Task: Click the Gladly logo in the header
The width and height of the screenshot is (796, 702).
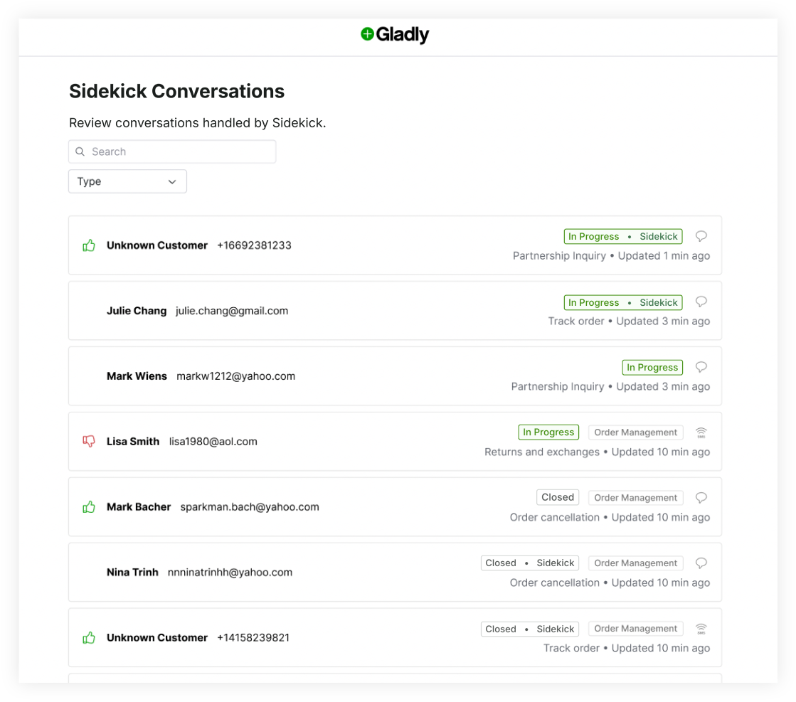Action: coord(395,35)
